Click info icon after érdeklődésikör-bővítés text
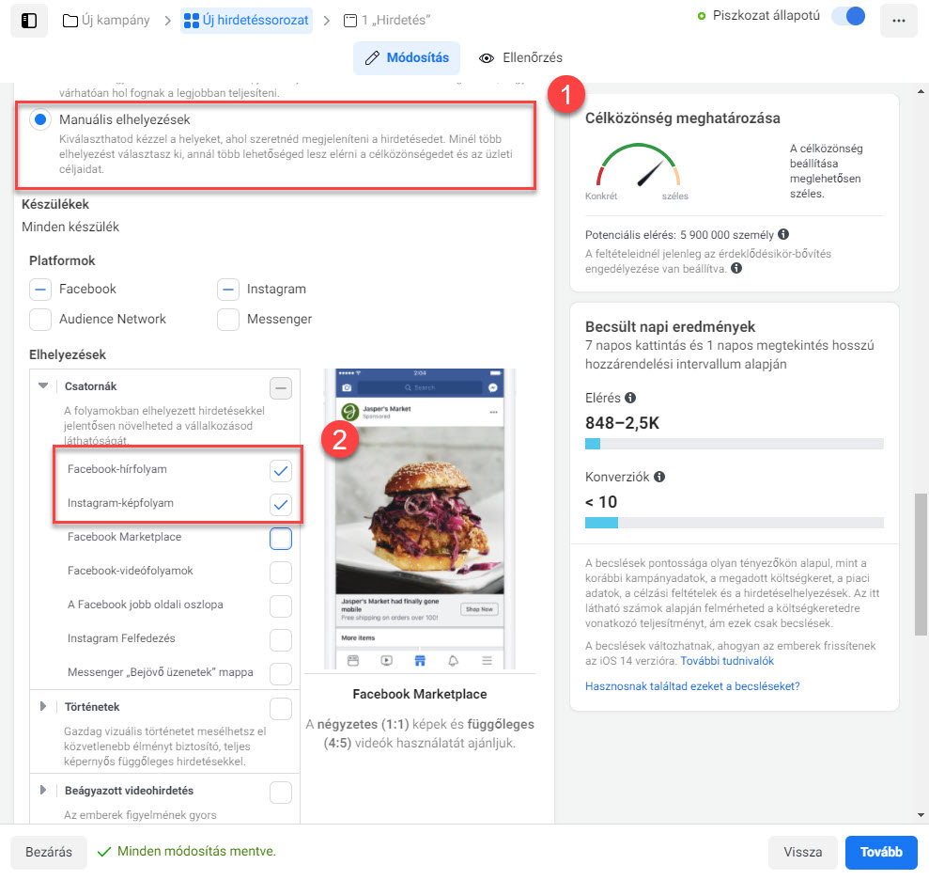The height and width of the screenshot is (880, 929). (x=735, y=268)
